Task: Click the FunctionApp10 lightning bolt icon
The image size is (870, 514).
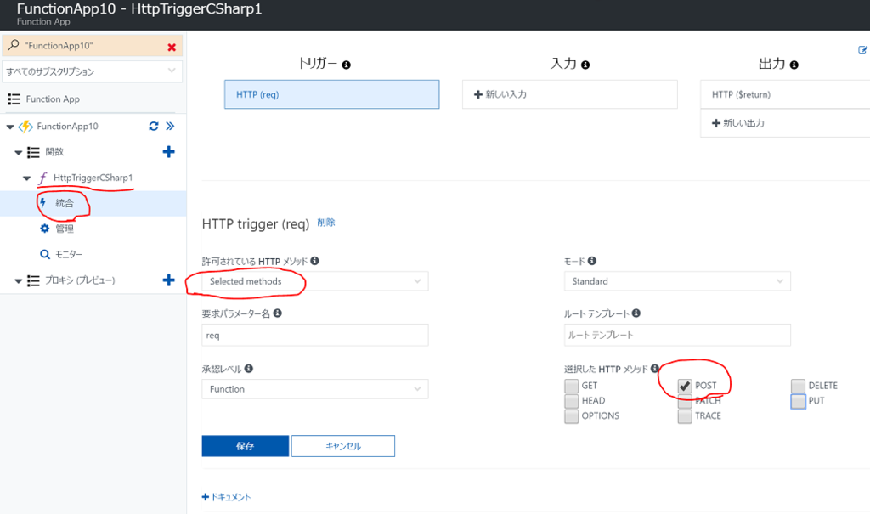Action: tap(25, 127)
